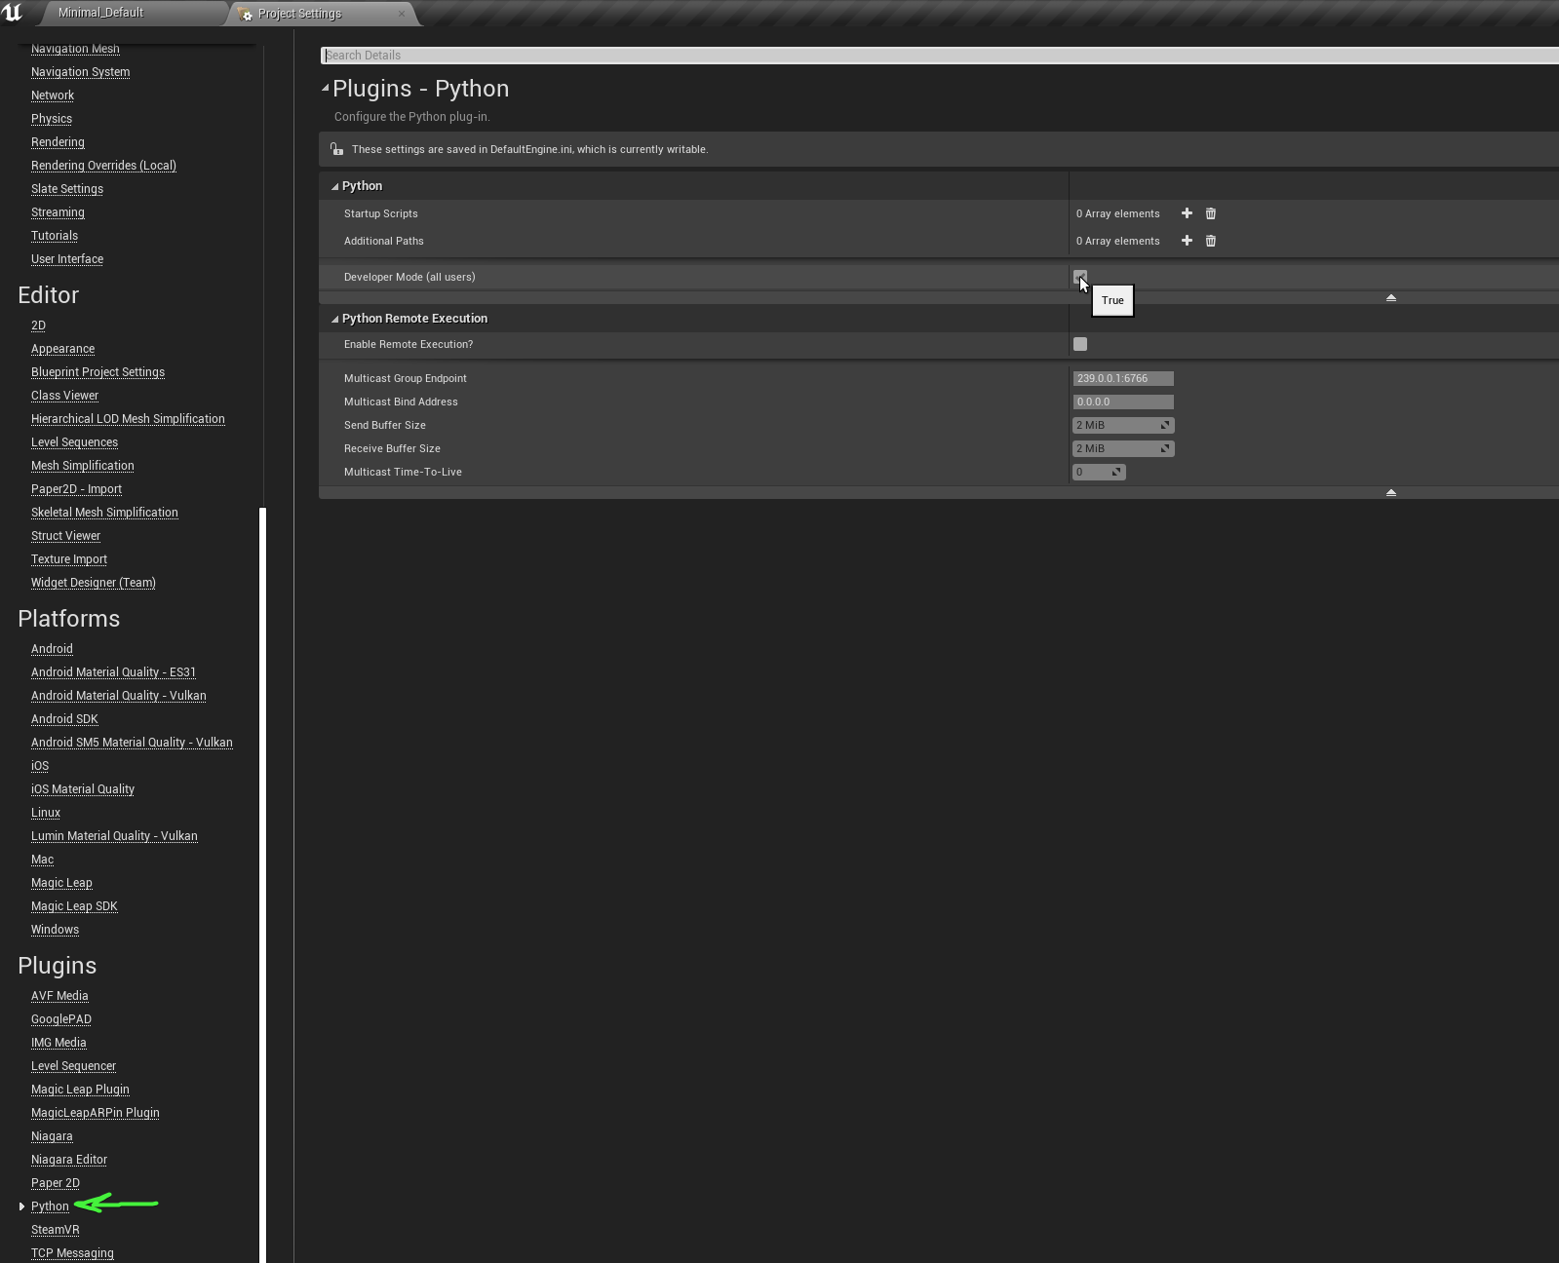Toggle Developer Mode (all users) checkbox
Screen dimensions: 1559x1263
click(x=1079, y=277)
